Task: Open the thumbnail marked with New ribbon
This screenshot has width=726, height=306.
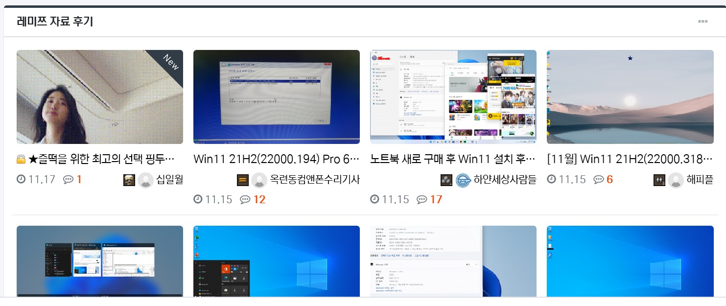Action: point(100,97)
